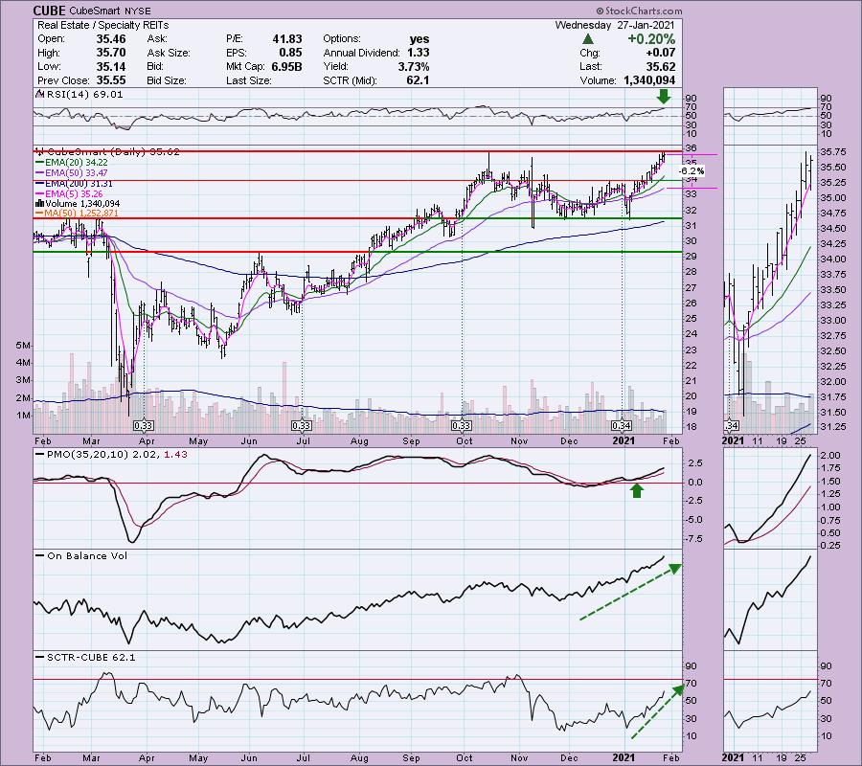Click the Open value 35.46
This screenshot has height=766, width=862.
click(111, 39)
